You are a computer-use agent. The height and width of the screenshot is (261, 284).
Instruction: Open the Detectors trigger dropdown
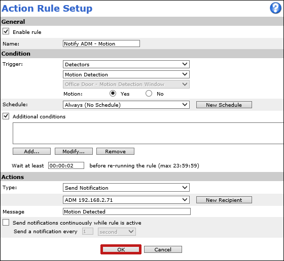pos(126,64)
